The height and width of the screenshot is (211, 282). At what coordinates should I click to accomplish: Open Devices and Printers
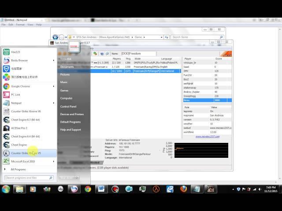click(x=72, y=114)
